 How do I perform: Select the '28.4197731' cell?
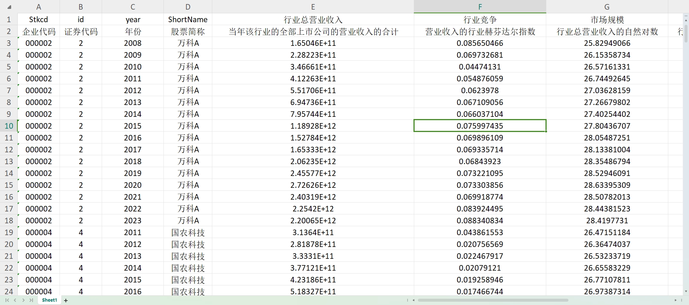coord(607,220)
